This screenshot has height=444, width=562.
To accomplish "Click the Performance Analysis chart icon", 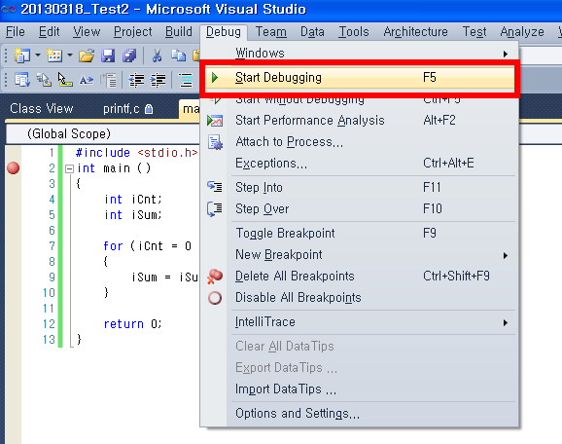I will point(215,120).
